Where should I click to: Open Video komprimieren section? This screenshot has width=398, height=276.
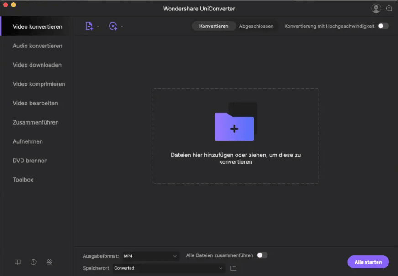pos(39,84)
